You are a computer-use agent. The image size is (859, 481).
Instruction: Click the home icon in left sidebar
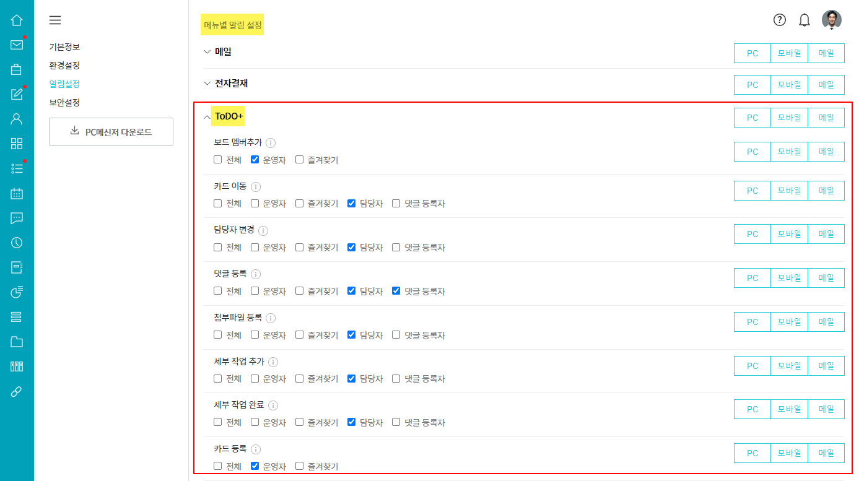pos(17,20)
